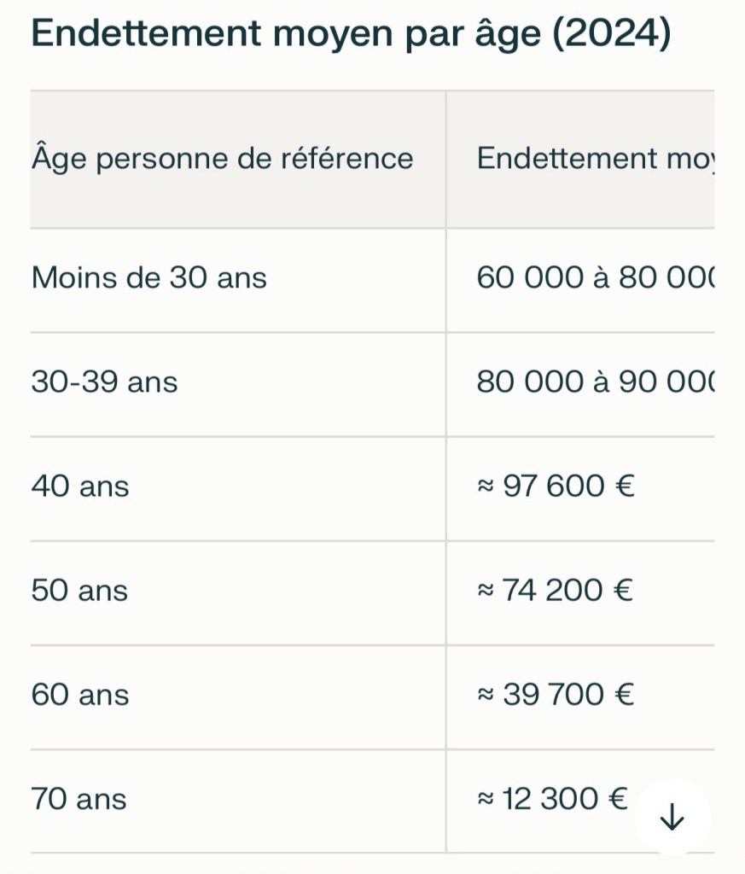The width and height of the screenshot is (745, 874).
Task: Select the Moins de 30 ans row label
Action: point(148,278)
